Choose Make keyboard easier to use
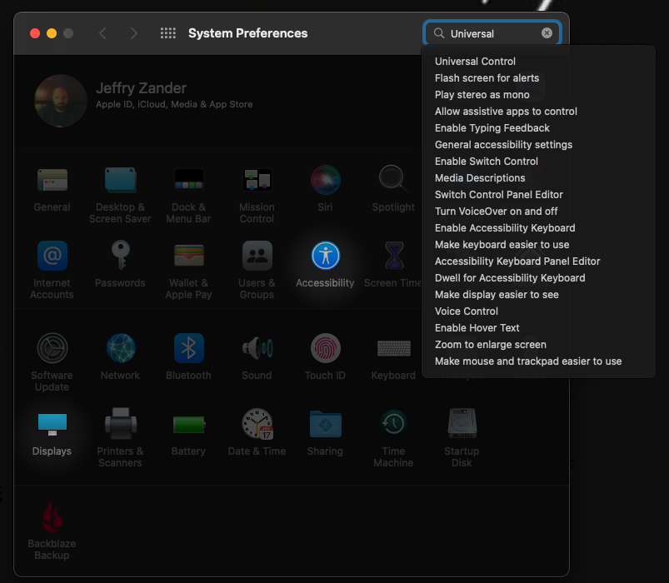The width and height of the screenshot is (669, 583). pyautogui.click(x=502, y=244)
